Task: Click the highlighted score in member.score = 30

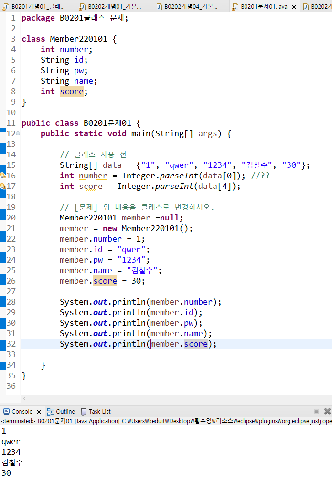Action: click(105, 281)
